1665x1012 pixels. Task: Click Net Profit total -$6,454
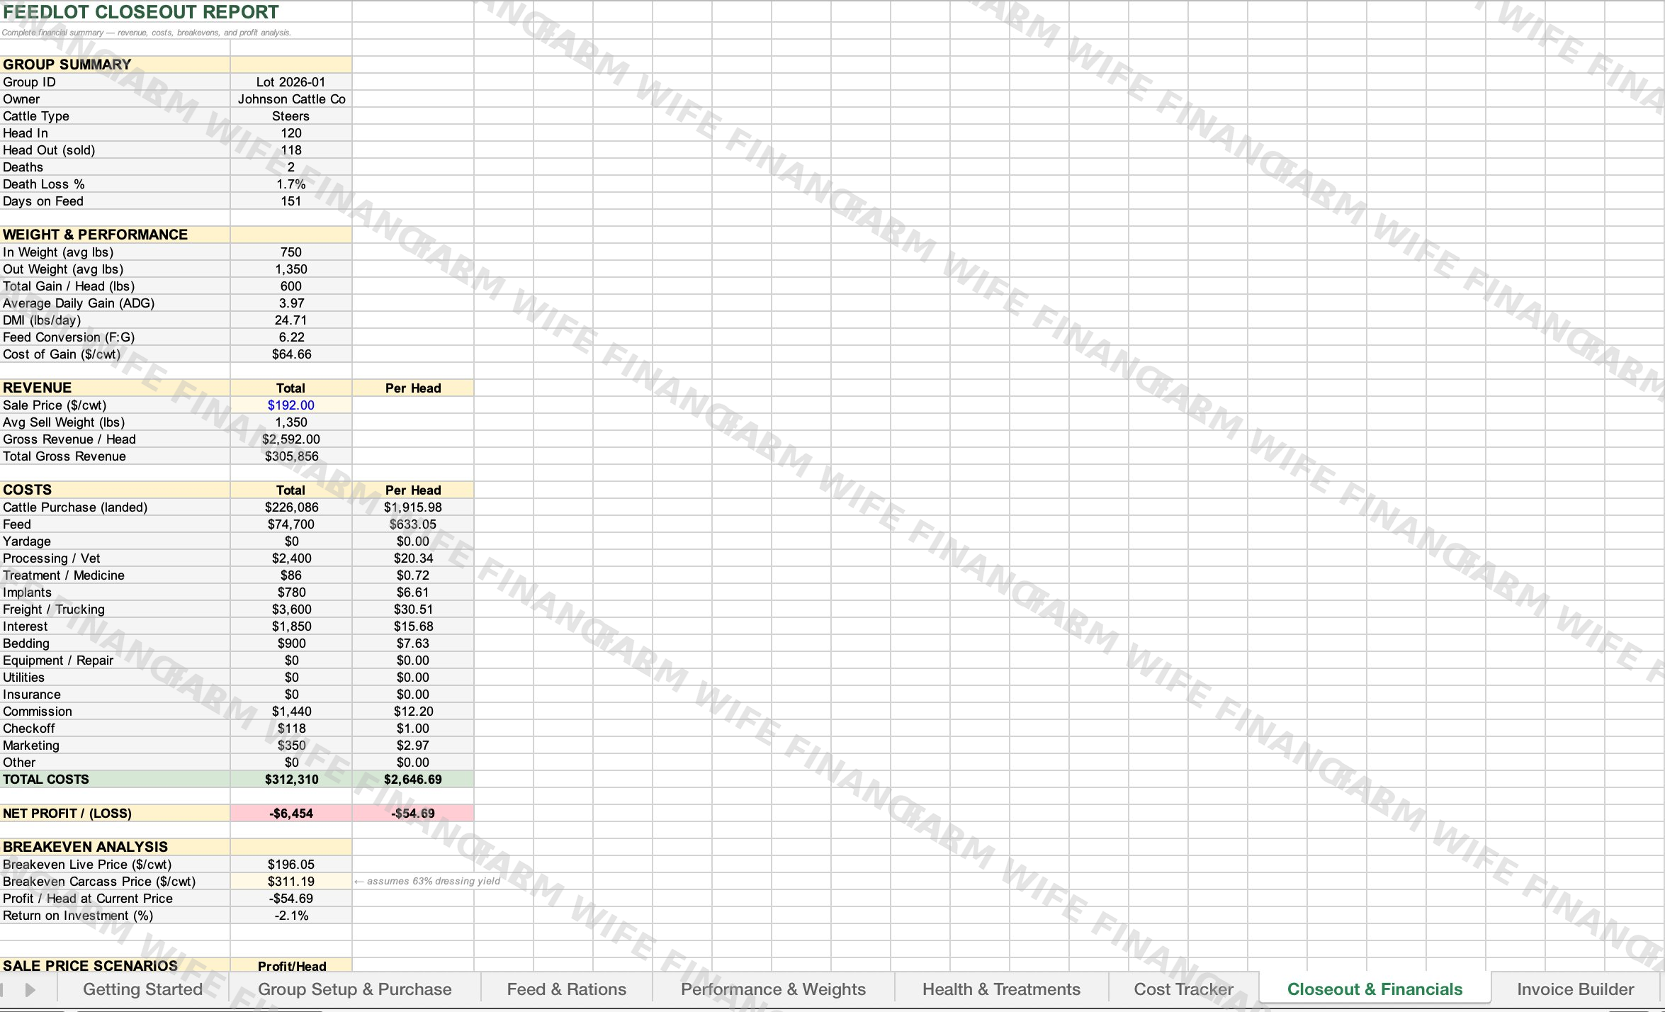(x=290, y=814)
